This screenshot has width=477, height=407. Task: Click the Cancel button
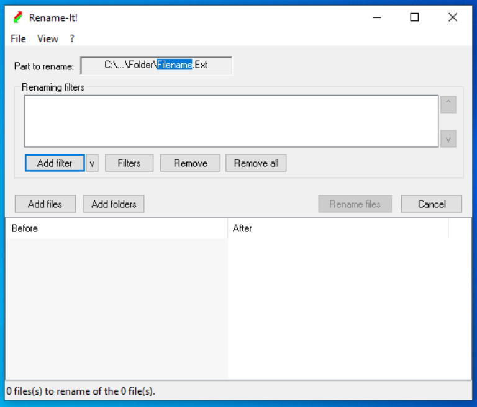[432, 204]
